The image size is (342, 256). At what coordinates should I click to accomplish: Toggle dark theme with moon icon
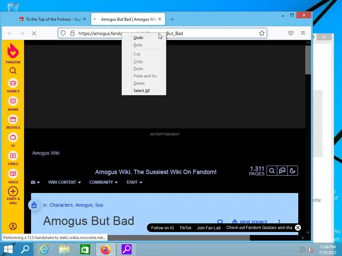(x=293, y=171)
